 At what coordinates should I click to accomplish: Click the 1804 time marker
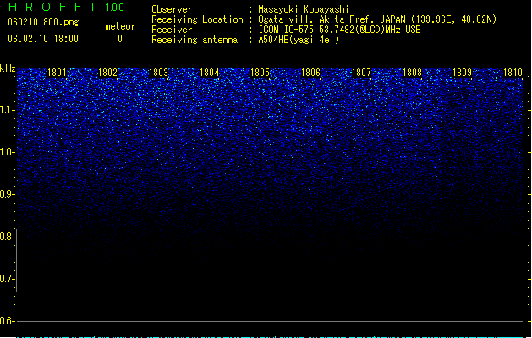[210, 73]
